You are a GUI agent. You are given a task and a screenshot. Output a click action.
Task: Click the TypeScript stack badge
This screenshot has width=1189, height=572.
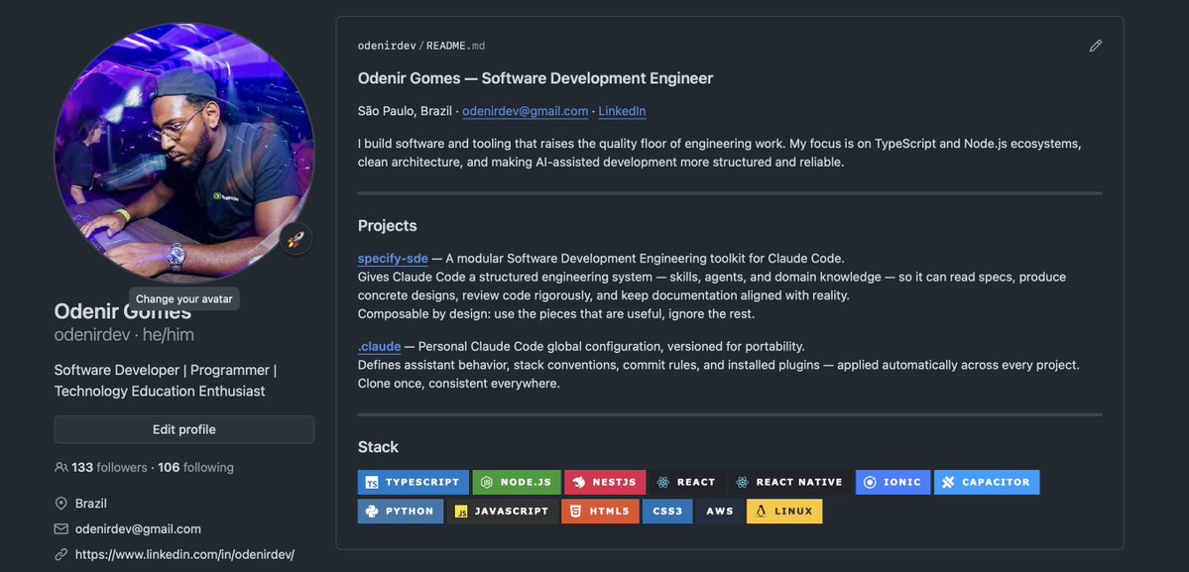click(414, 483)
